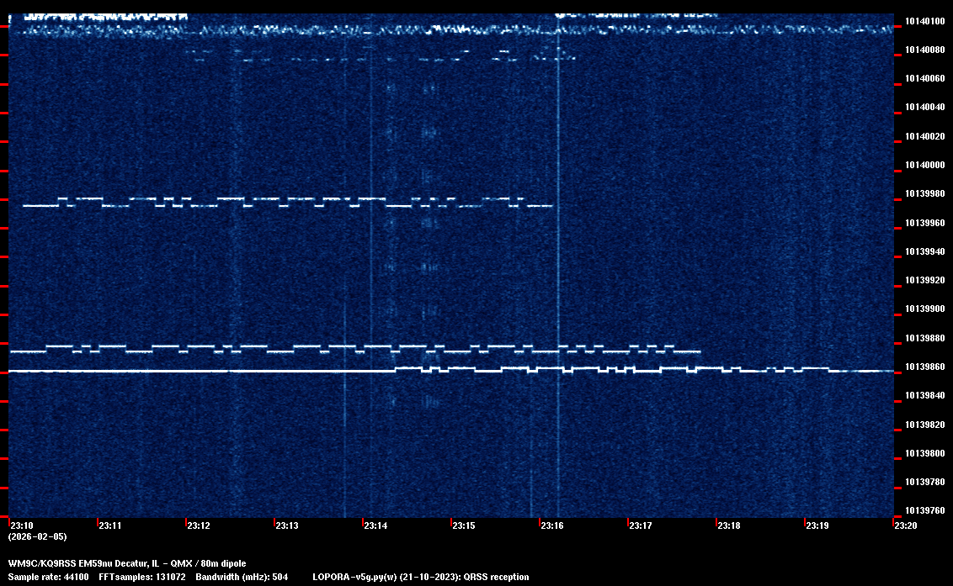Click the Sample rate: 44100 text

(x=48, y=577)
